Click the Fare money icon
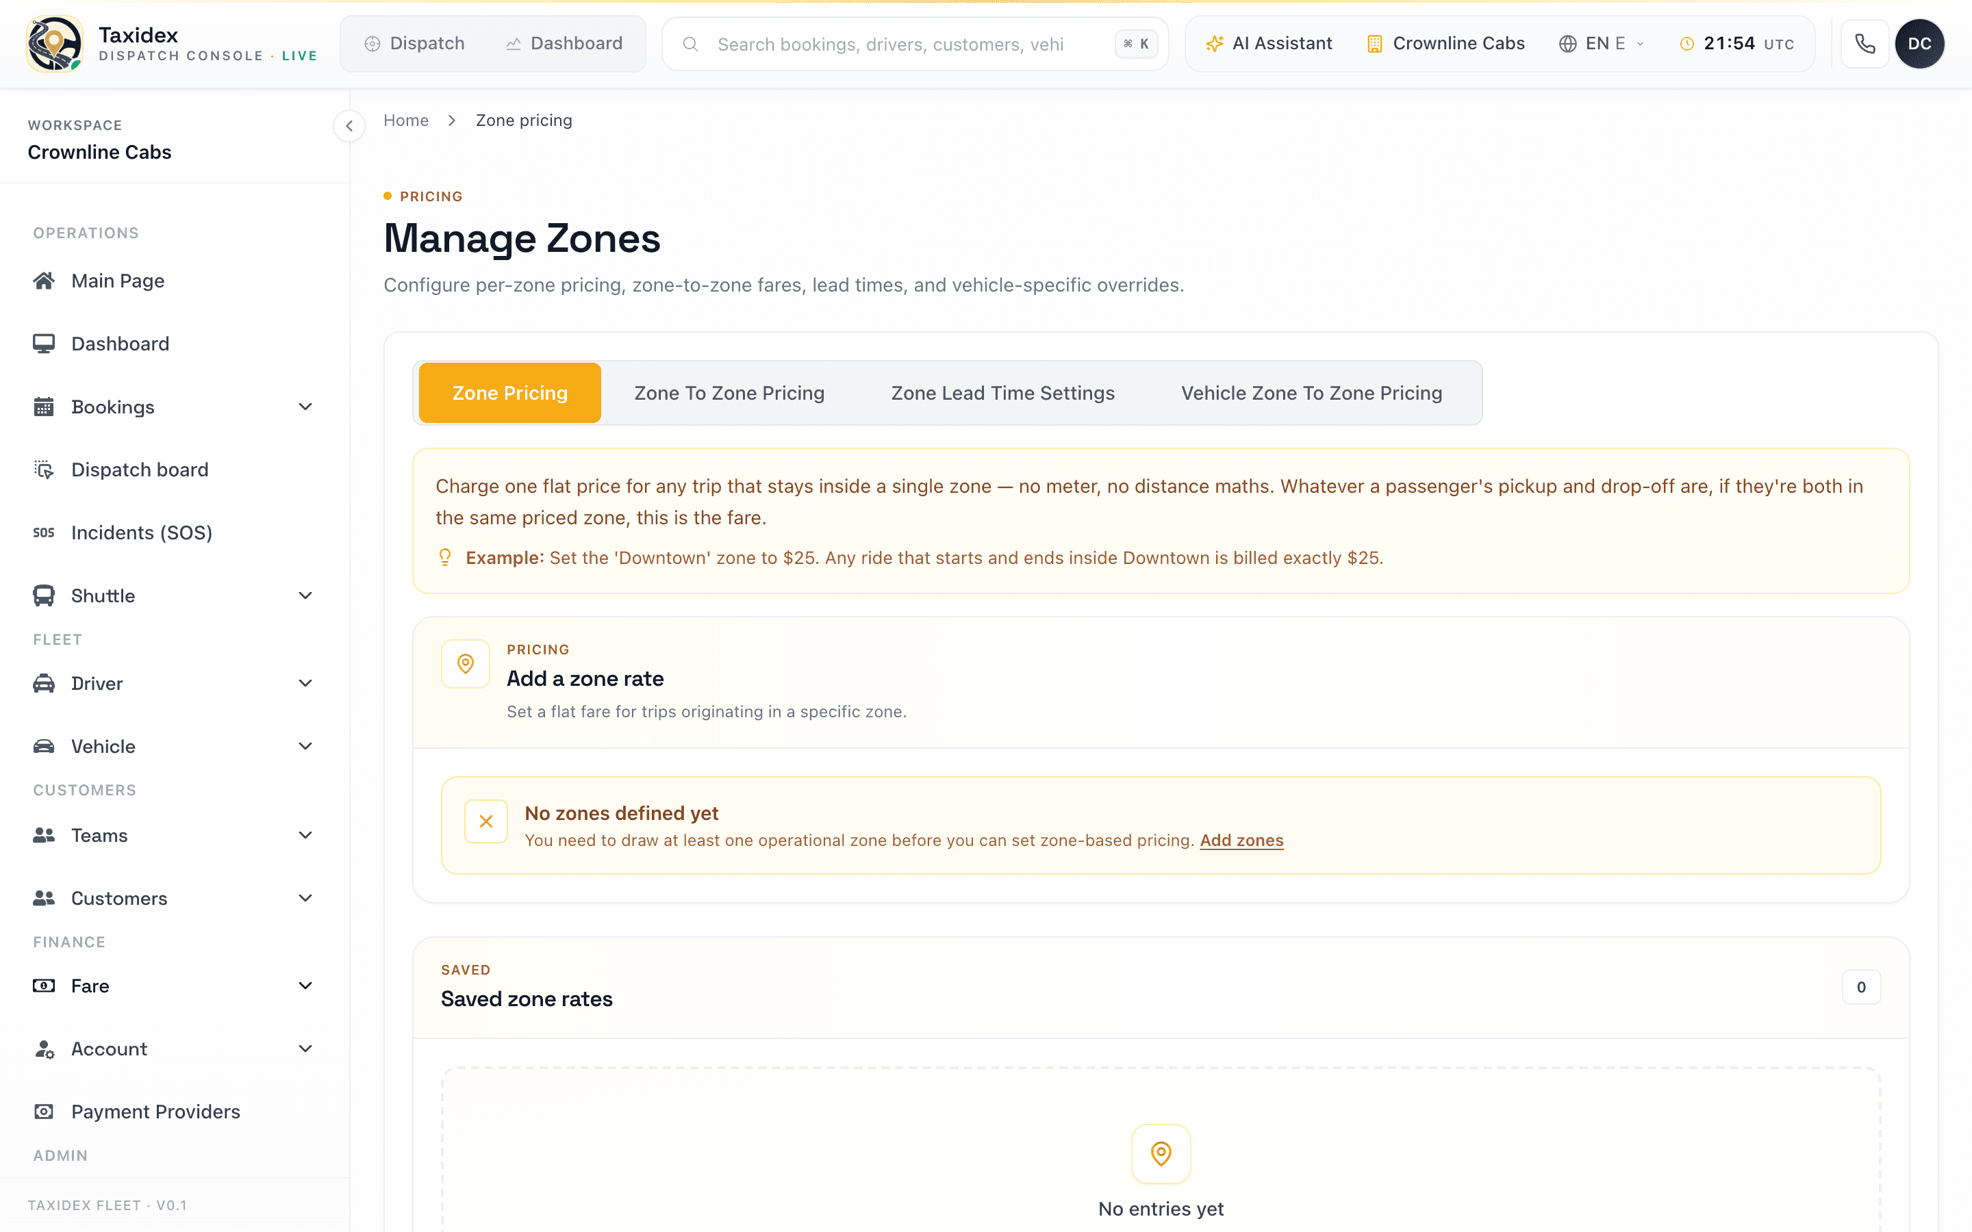 [x=44, y=986]
